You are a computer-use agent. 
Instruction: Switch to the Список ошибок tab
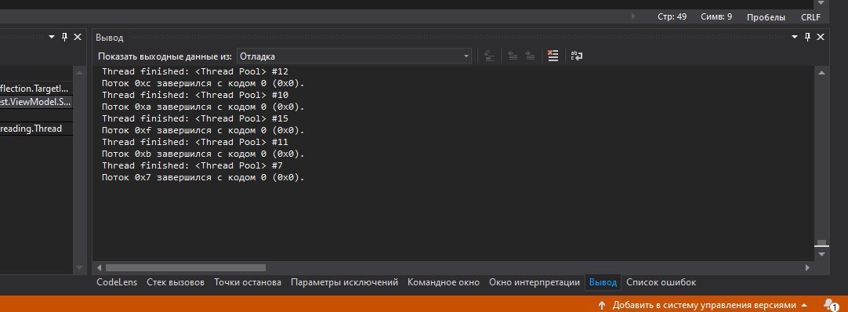coord(661,282)
